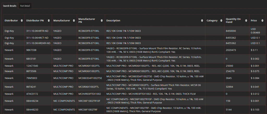Viewport: 267px width, 114px height.
Task: Click price $ 0.075
Action: [255, 71]
